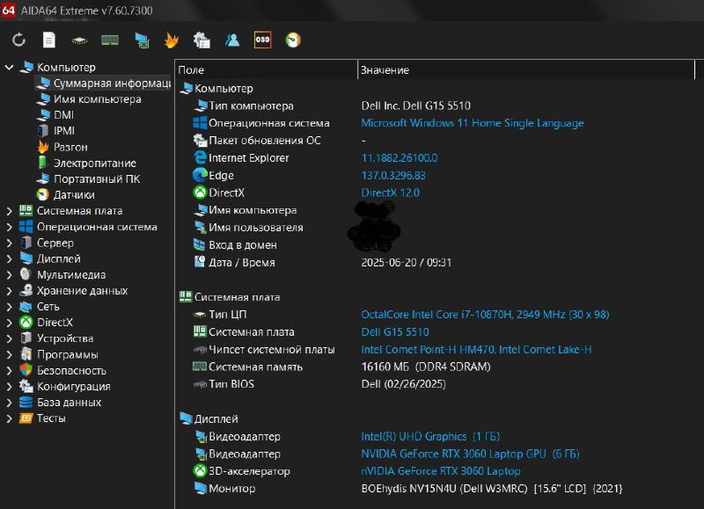Screen dimensions: 704x509
Task: Open the Intel(R) UHD Graphics link
Action: tap(430, 436)
